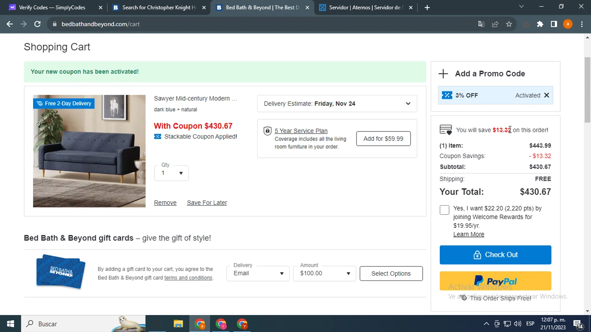Screen dimensions: 591x332
Task: Go back using the browser back arrow
Action: pos(9,24)
